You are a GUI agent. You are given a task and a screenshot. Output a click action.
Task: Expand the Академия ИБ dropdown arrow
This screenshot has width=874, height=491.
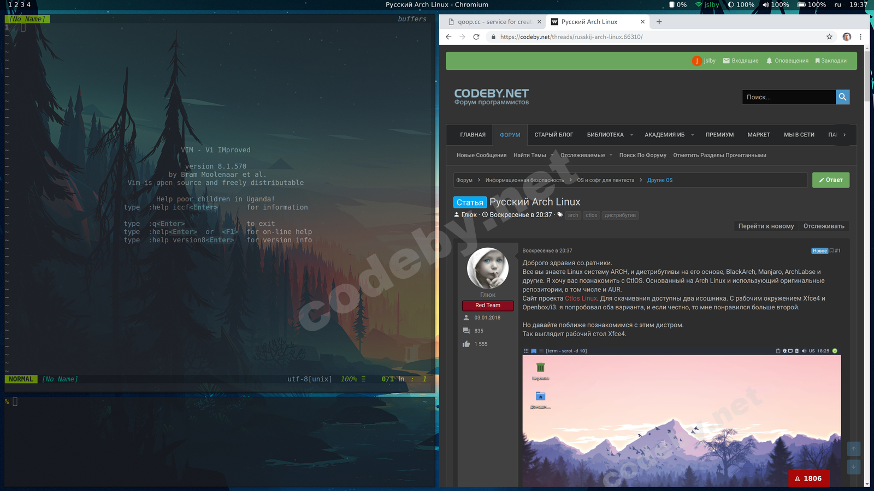click(x=692, y=135)
